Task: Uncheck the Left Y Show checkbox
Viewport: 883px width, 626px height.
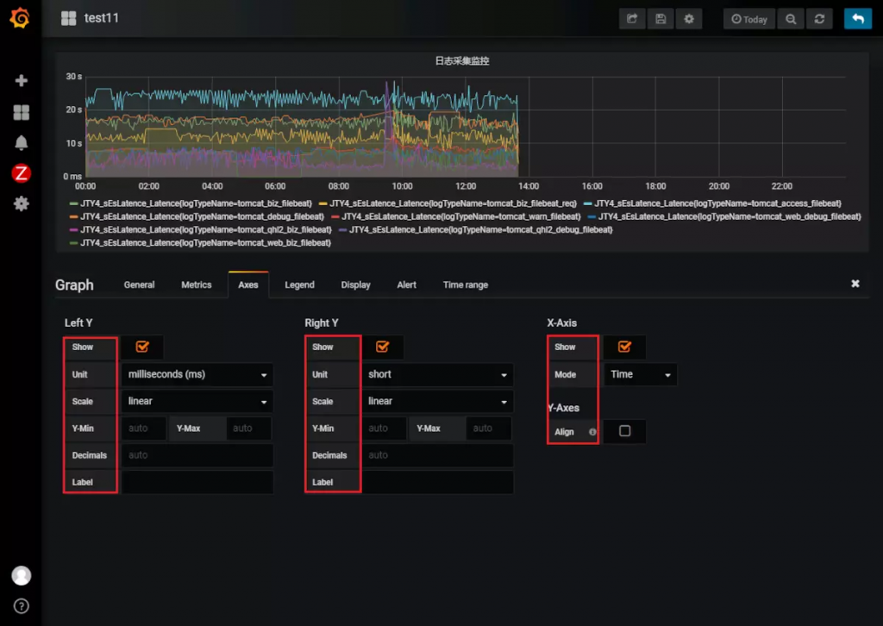Action: tap(142, 347)
